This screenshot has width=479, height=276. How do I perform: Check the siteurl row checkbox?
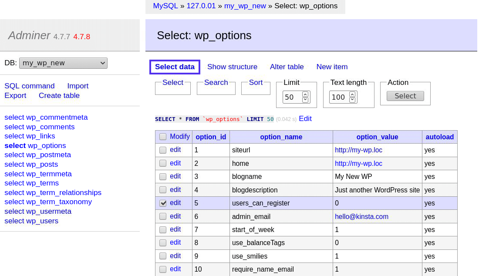[x=163, y=150]
